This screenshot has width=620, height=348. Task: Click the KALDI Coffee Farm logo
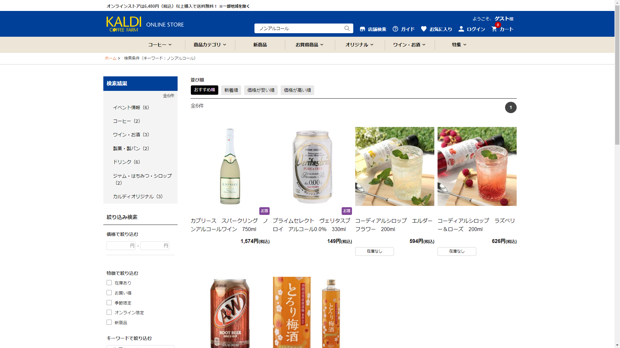(124, 24)
